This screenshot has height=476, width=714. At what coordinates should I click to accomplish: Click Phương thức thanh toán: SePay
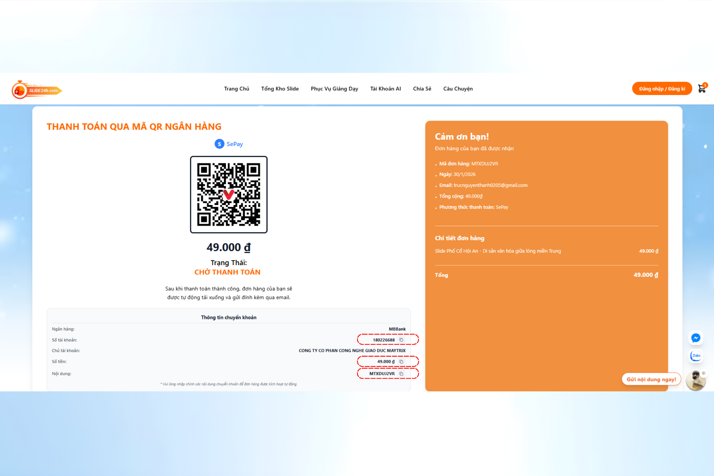coord(473,207)
